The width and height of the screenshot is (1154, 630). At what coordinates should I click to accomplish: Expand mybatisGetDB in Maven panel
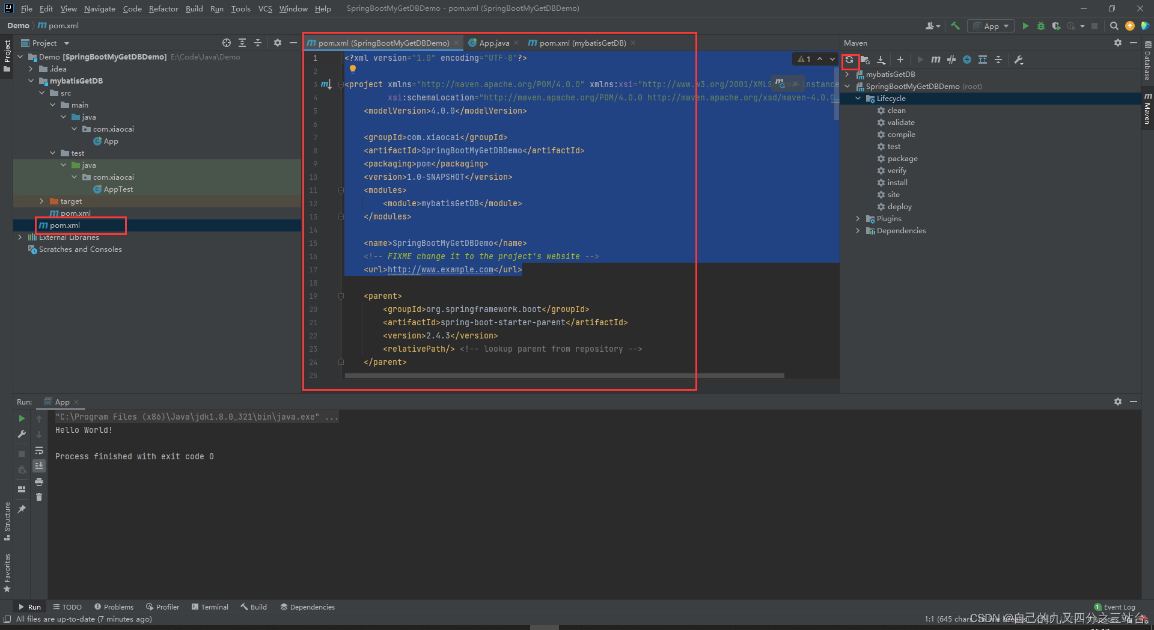pyautogui.click(x=847, y=75)
